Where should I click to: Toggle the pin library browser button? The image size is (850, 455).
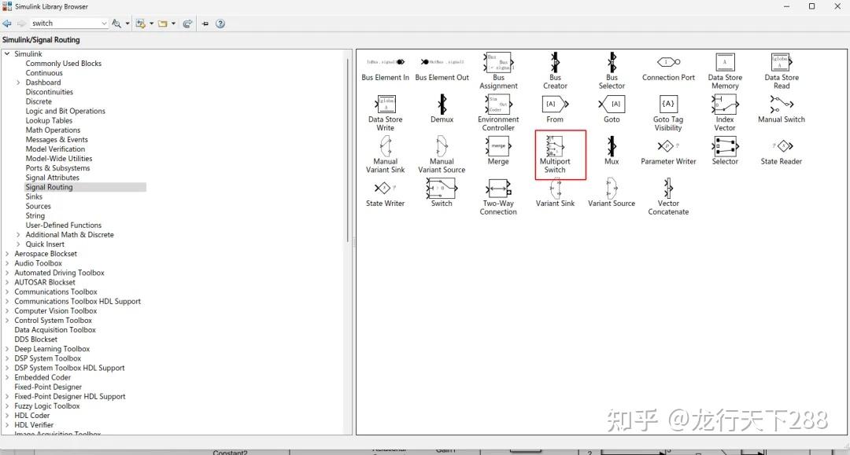click(x=205, y=23)
